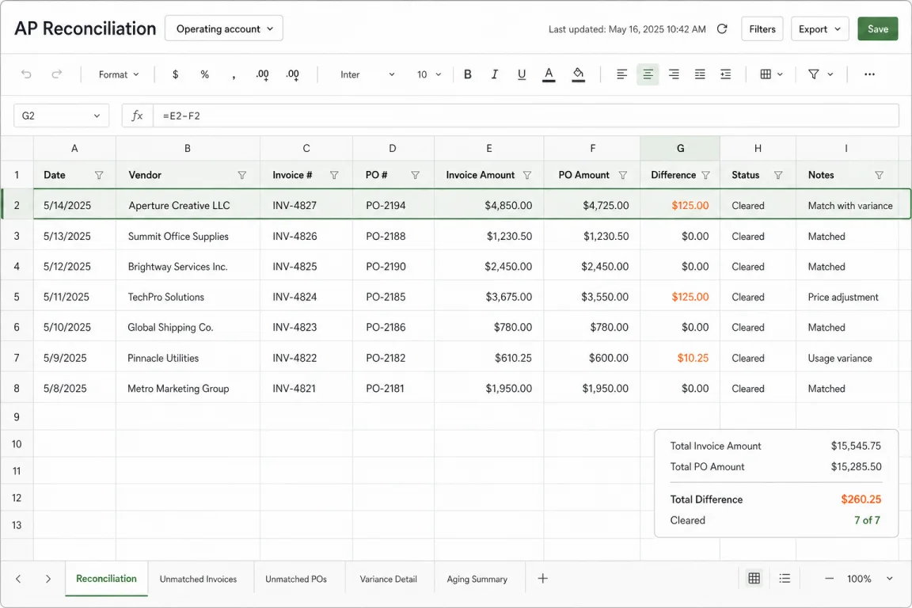Screen dimensions: 912x608
Task: Select column A header
Action: 74,148
